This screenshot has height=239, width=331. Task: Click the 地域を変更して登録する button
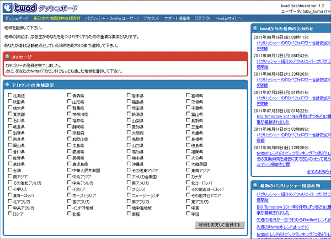pos(220,225)
